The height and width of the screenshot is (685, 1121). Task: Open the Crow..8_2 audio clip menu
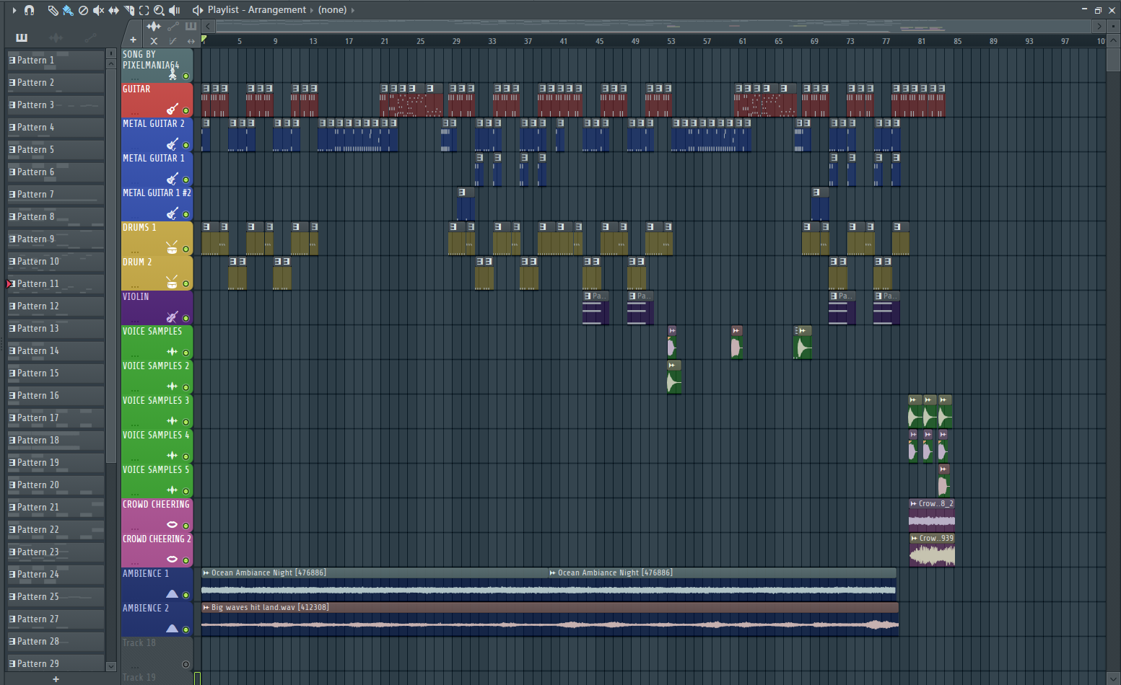[x=913, y=504]
